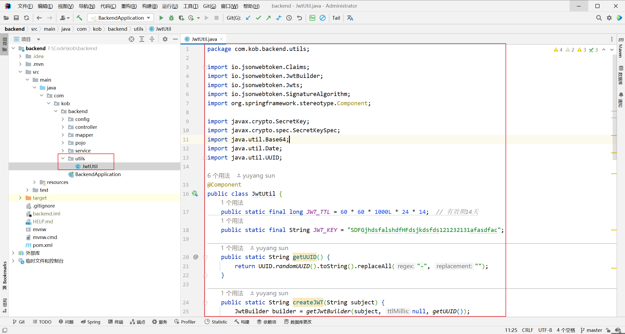Collapse the utils folder
The width and height of the screenshot is (625, 334).
click(63, 158)
